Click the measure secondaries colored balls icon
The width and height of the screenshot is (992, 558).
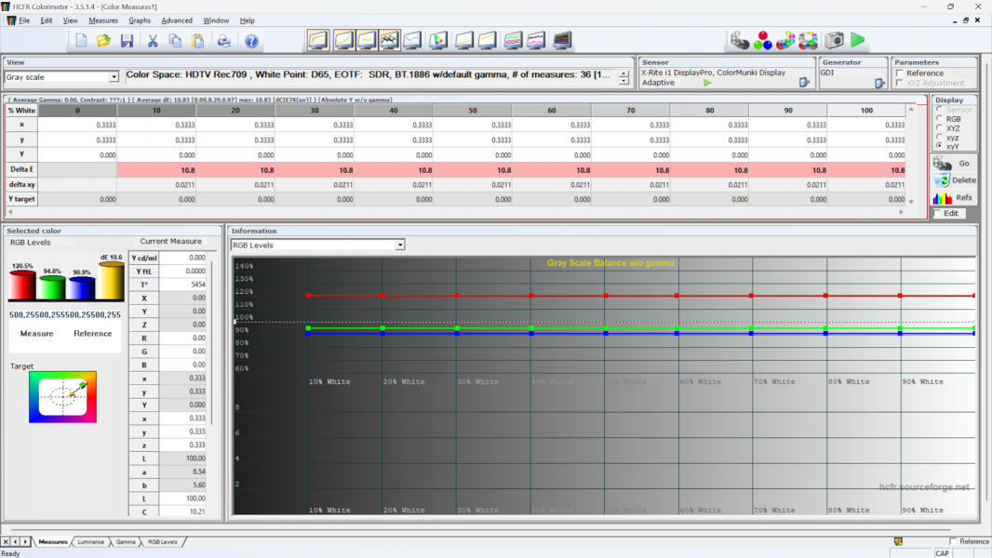point(785,41)
